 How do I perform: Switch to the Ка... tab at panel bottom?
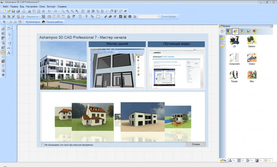223,161
